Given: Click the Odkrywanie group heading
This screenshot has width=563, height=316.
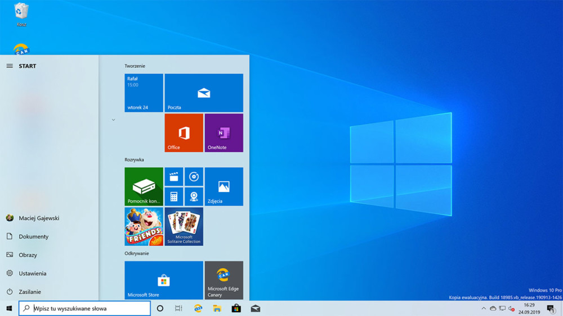Looking at the screenshot, I should [136, 253].
